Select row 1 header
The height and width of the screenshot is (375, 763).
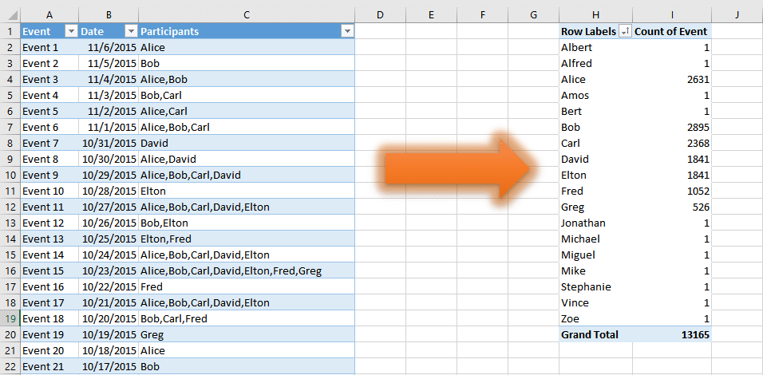(x=10, y=32)
